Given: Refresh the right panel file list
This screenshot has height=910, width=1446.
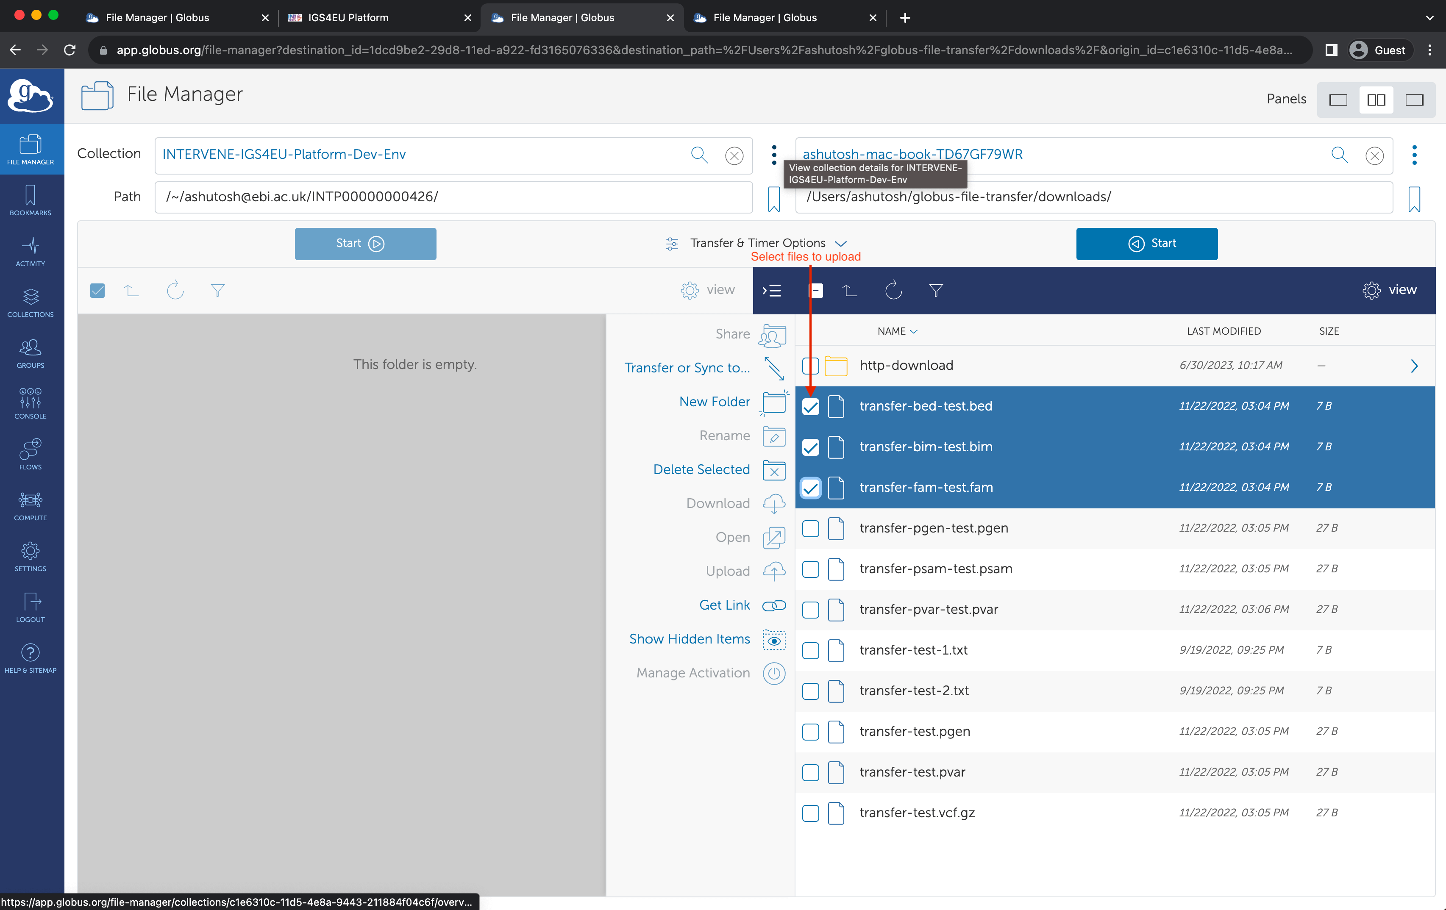Looking at the screenshot, I should (893, 291).
